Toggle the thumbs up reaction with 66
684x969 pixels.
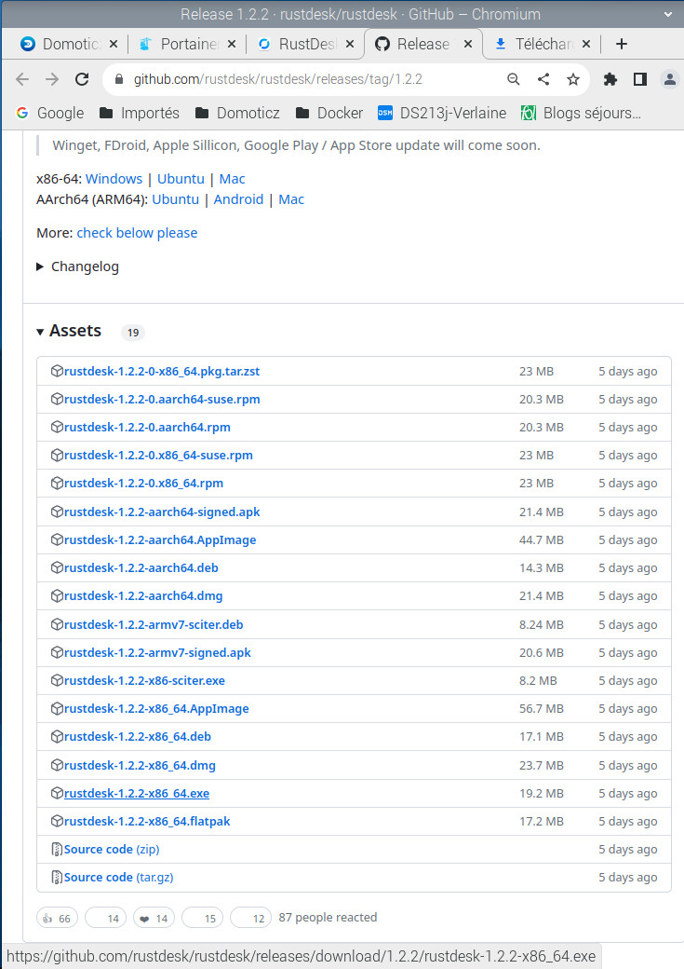pos(58,918)
